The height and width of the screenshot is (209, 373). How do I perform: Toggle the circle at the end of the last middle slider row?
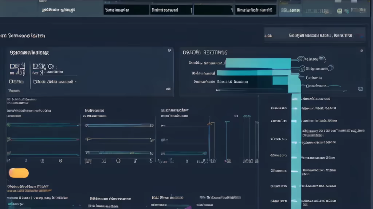tap(152, 153)
